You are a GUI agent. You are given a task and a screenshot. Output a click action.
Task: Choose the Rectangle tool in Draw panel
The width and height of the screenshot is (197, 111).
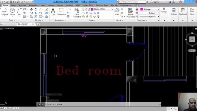[25, 9]
